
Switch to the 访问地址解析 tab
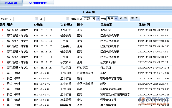(x=38, y=3)
